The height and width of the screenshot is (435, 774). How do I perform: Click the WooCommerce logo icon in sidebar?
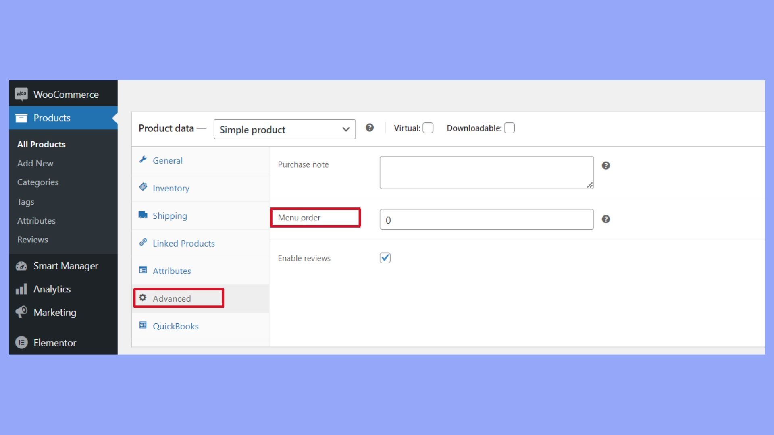point(21,93)
